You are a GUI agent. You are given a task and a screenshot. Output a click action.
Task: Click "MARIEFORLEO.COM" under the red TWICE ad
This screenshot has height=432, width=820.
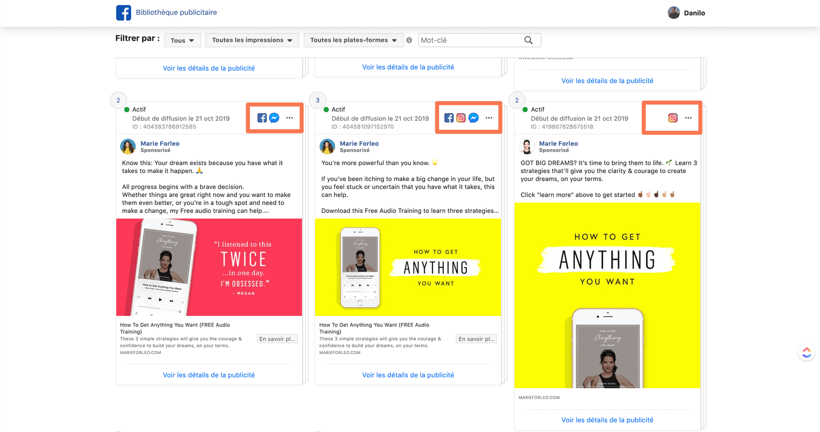(x=141, y=353)
